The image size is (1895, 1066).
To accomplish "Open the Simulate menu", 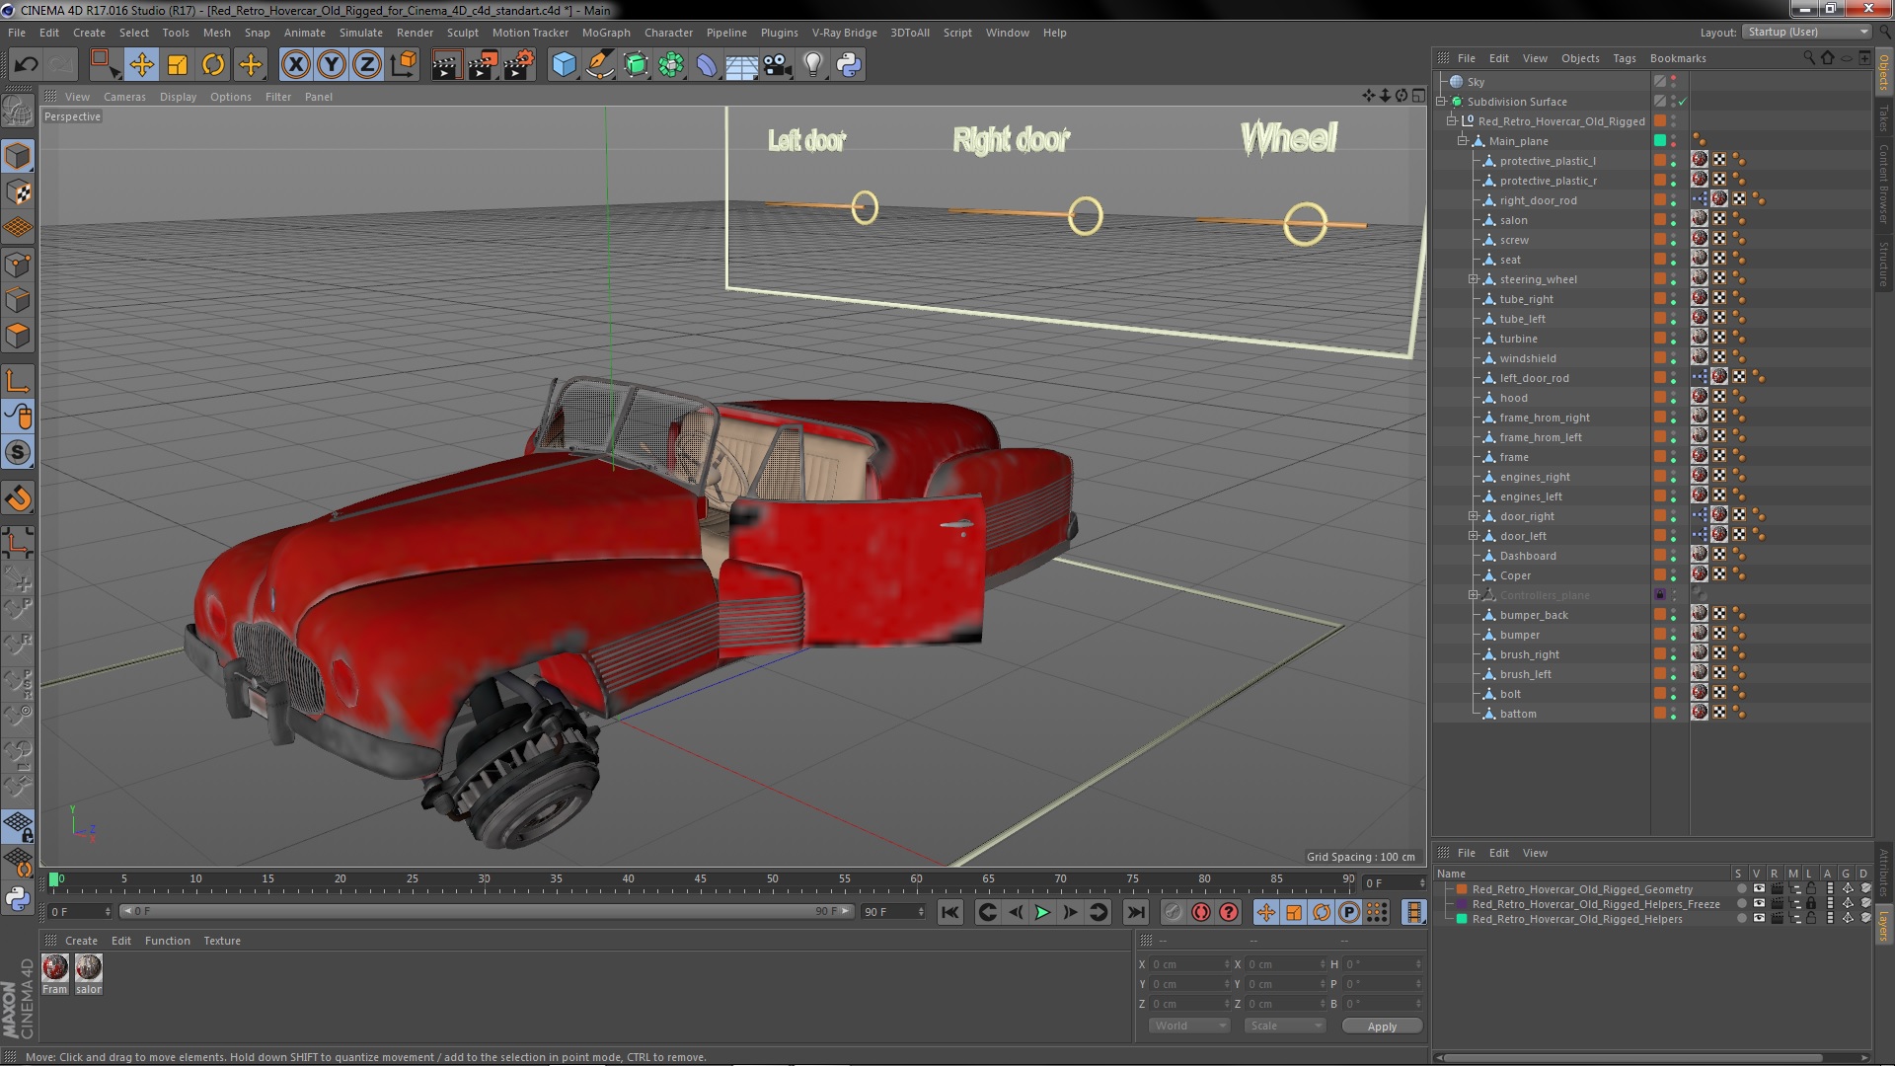I will click(x=360, y=33).
